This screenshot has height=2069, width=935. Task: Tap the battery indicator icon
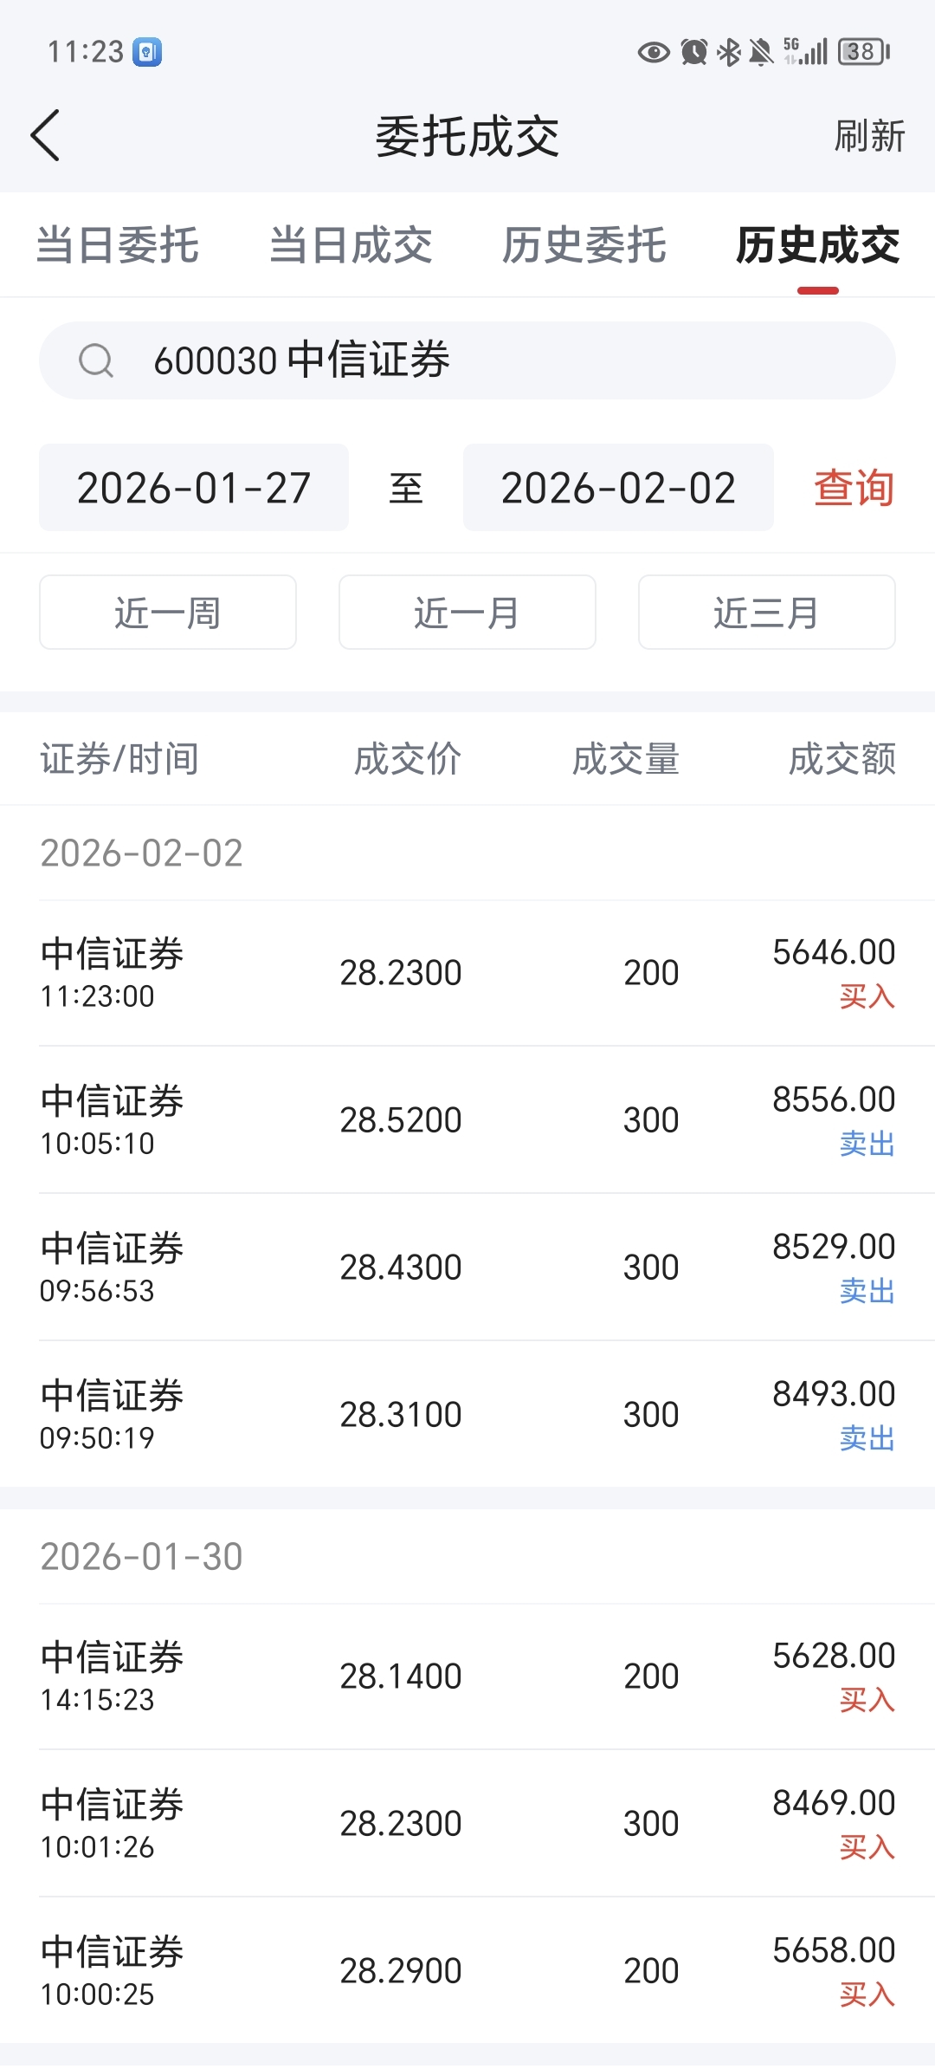(x=864, y=52)
